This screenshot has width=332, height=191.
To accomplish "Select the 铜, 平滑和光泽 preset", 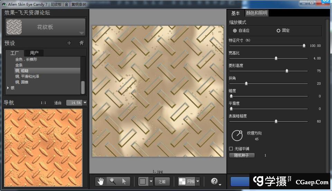I will pos(27,76).
